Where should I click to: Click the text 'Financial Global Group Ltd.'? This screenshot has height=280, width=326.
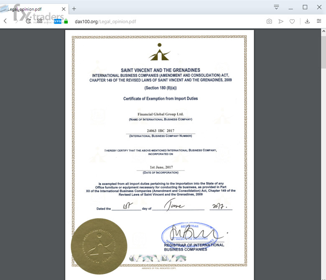[x=160, y=114]
